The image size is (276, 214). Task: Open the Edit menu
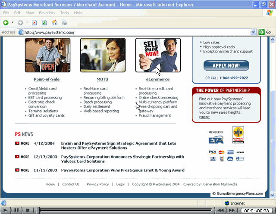(17, 13)
